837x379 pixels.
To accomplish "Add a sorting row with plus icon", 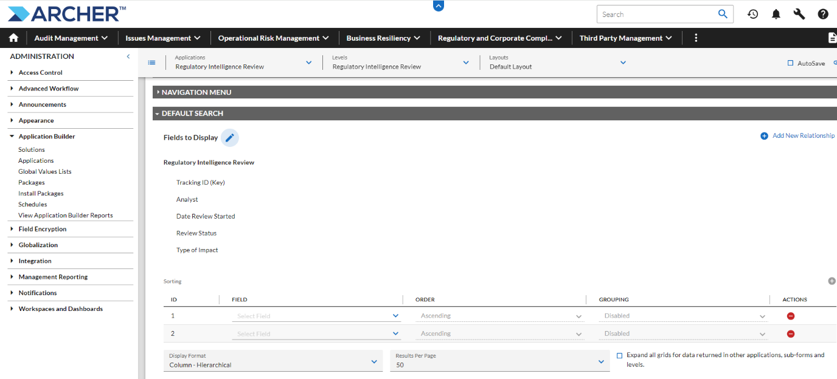I will [832, 281].
